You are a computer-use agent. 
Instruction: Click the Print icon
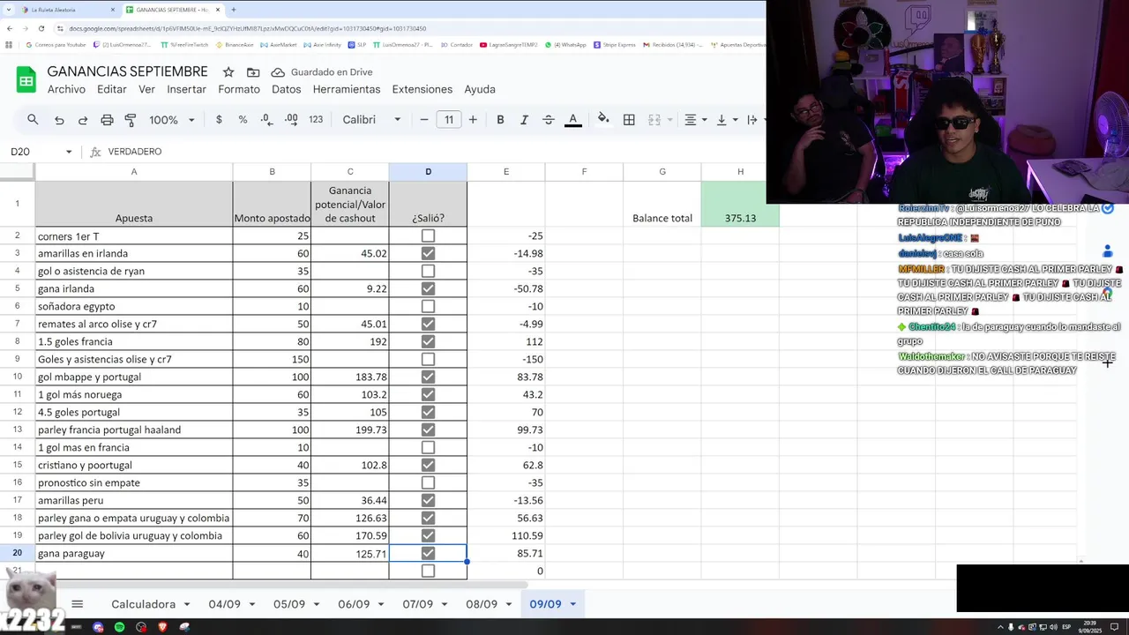(x=107, y=120)
